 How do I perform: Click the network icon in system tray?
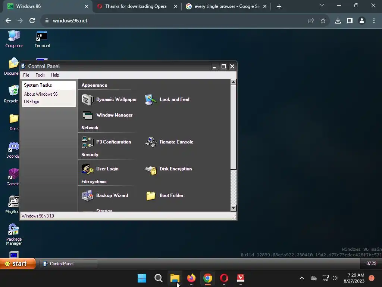[x=325, y=278]
